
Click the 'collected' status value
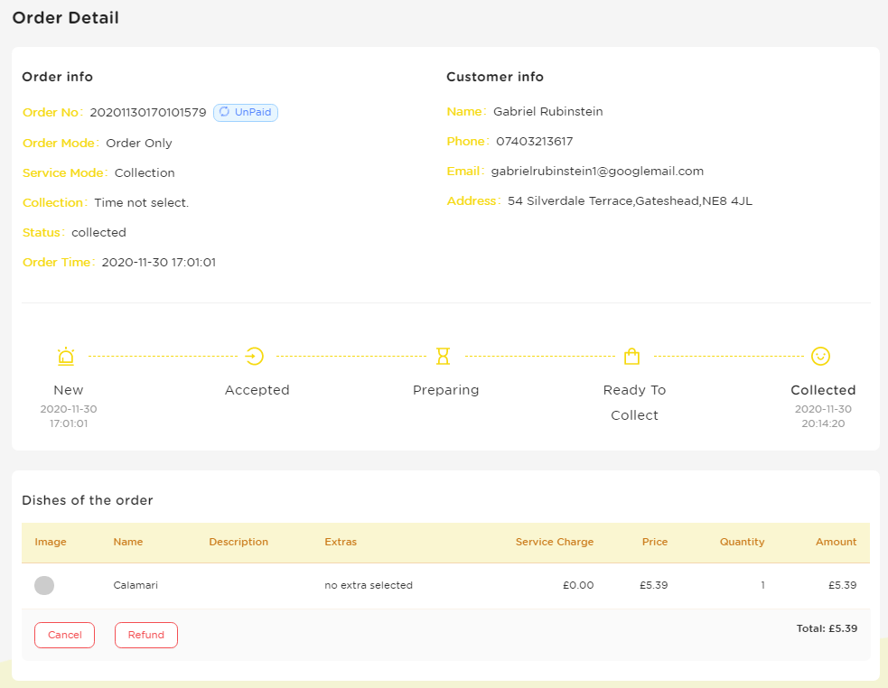tap(98, 233)
